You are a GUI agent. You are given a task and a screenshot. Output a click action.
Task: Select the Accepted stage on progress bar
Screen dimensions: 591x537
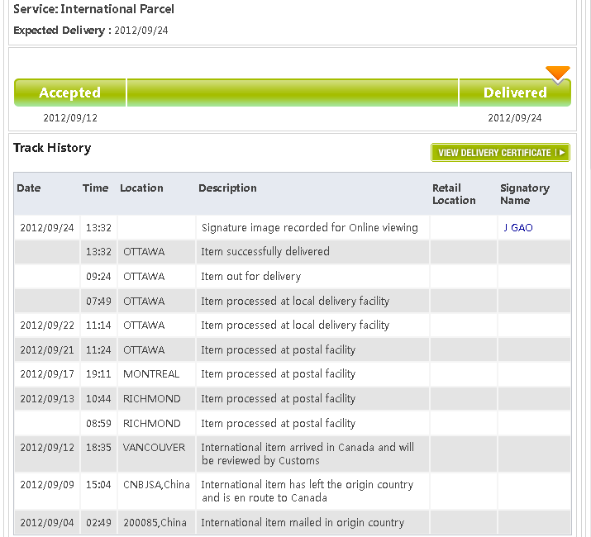pos(70,93)
